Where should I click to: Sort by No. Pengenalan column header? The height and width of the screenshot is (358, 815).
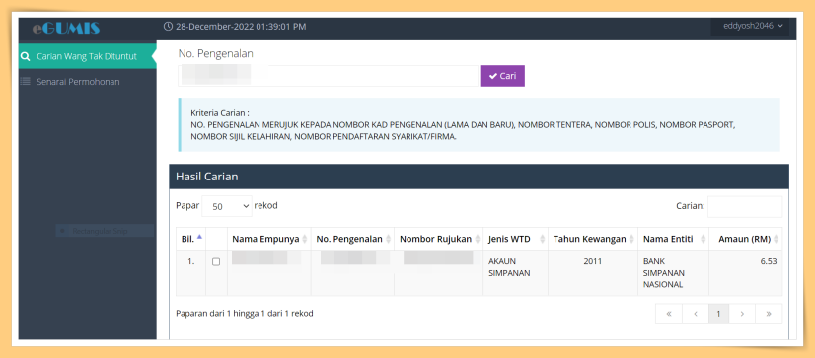coord(352,239)
